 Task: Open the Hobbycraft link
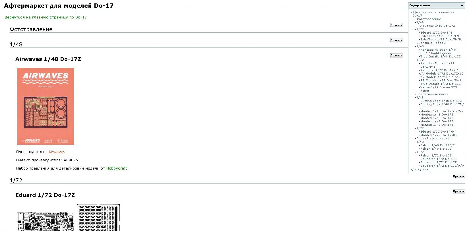click(x=117, y=168)
